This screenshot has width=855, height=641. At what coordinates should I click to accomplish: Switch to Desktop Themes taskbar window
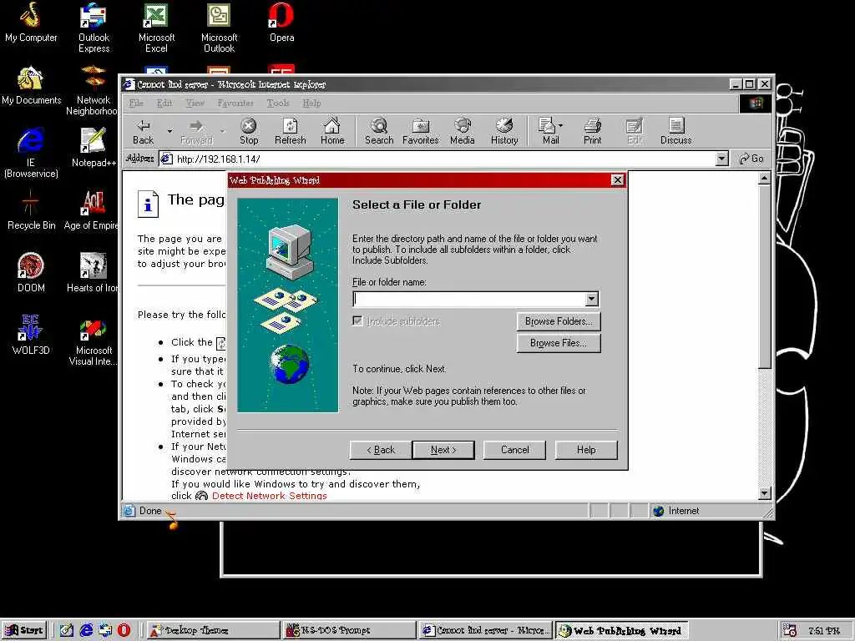213,630
